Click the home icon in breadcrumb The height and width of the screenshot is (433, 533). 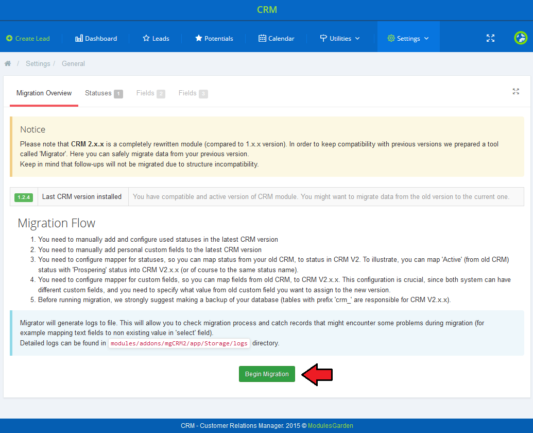click(x=8, y=63)
